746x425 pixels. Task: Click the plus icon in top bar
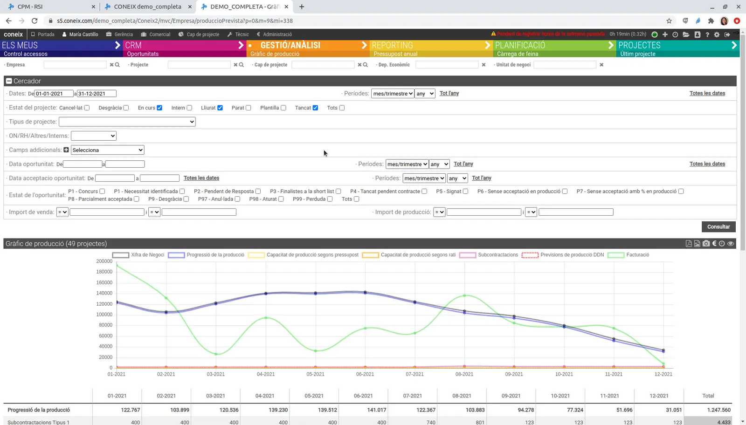tap(665, 34)
